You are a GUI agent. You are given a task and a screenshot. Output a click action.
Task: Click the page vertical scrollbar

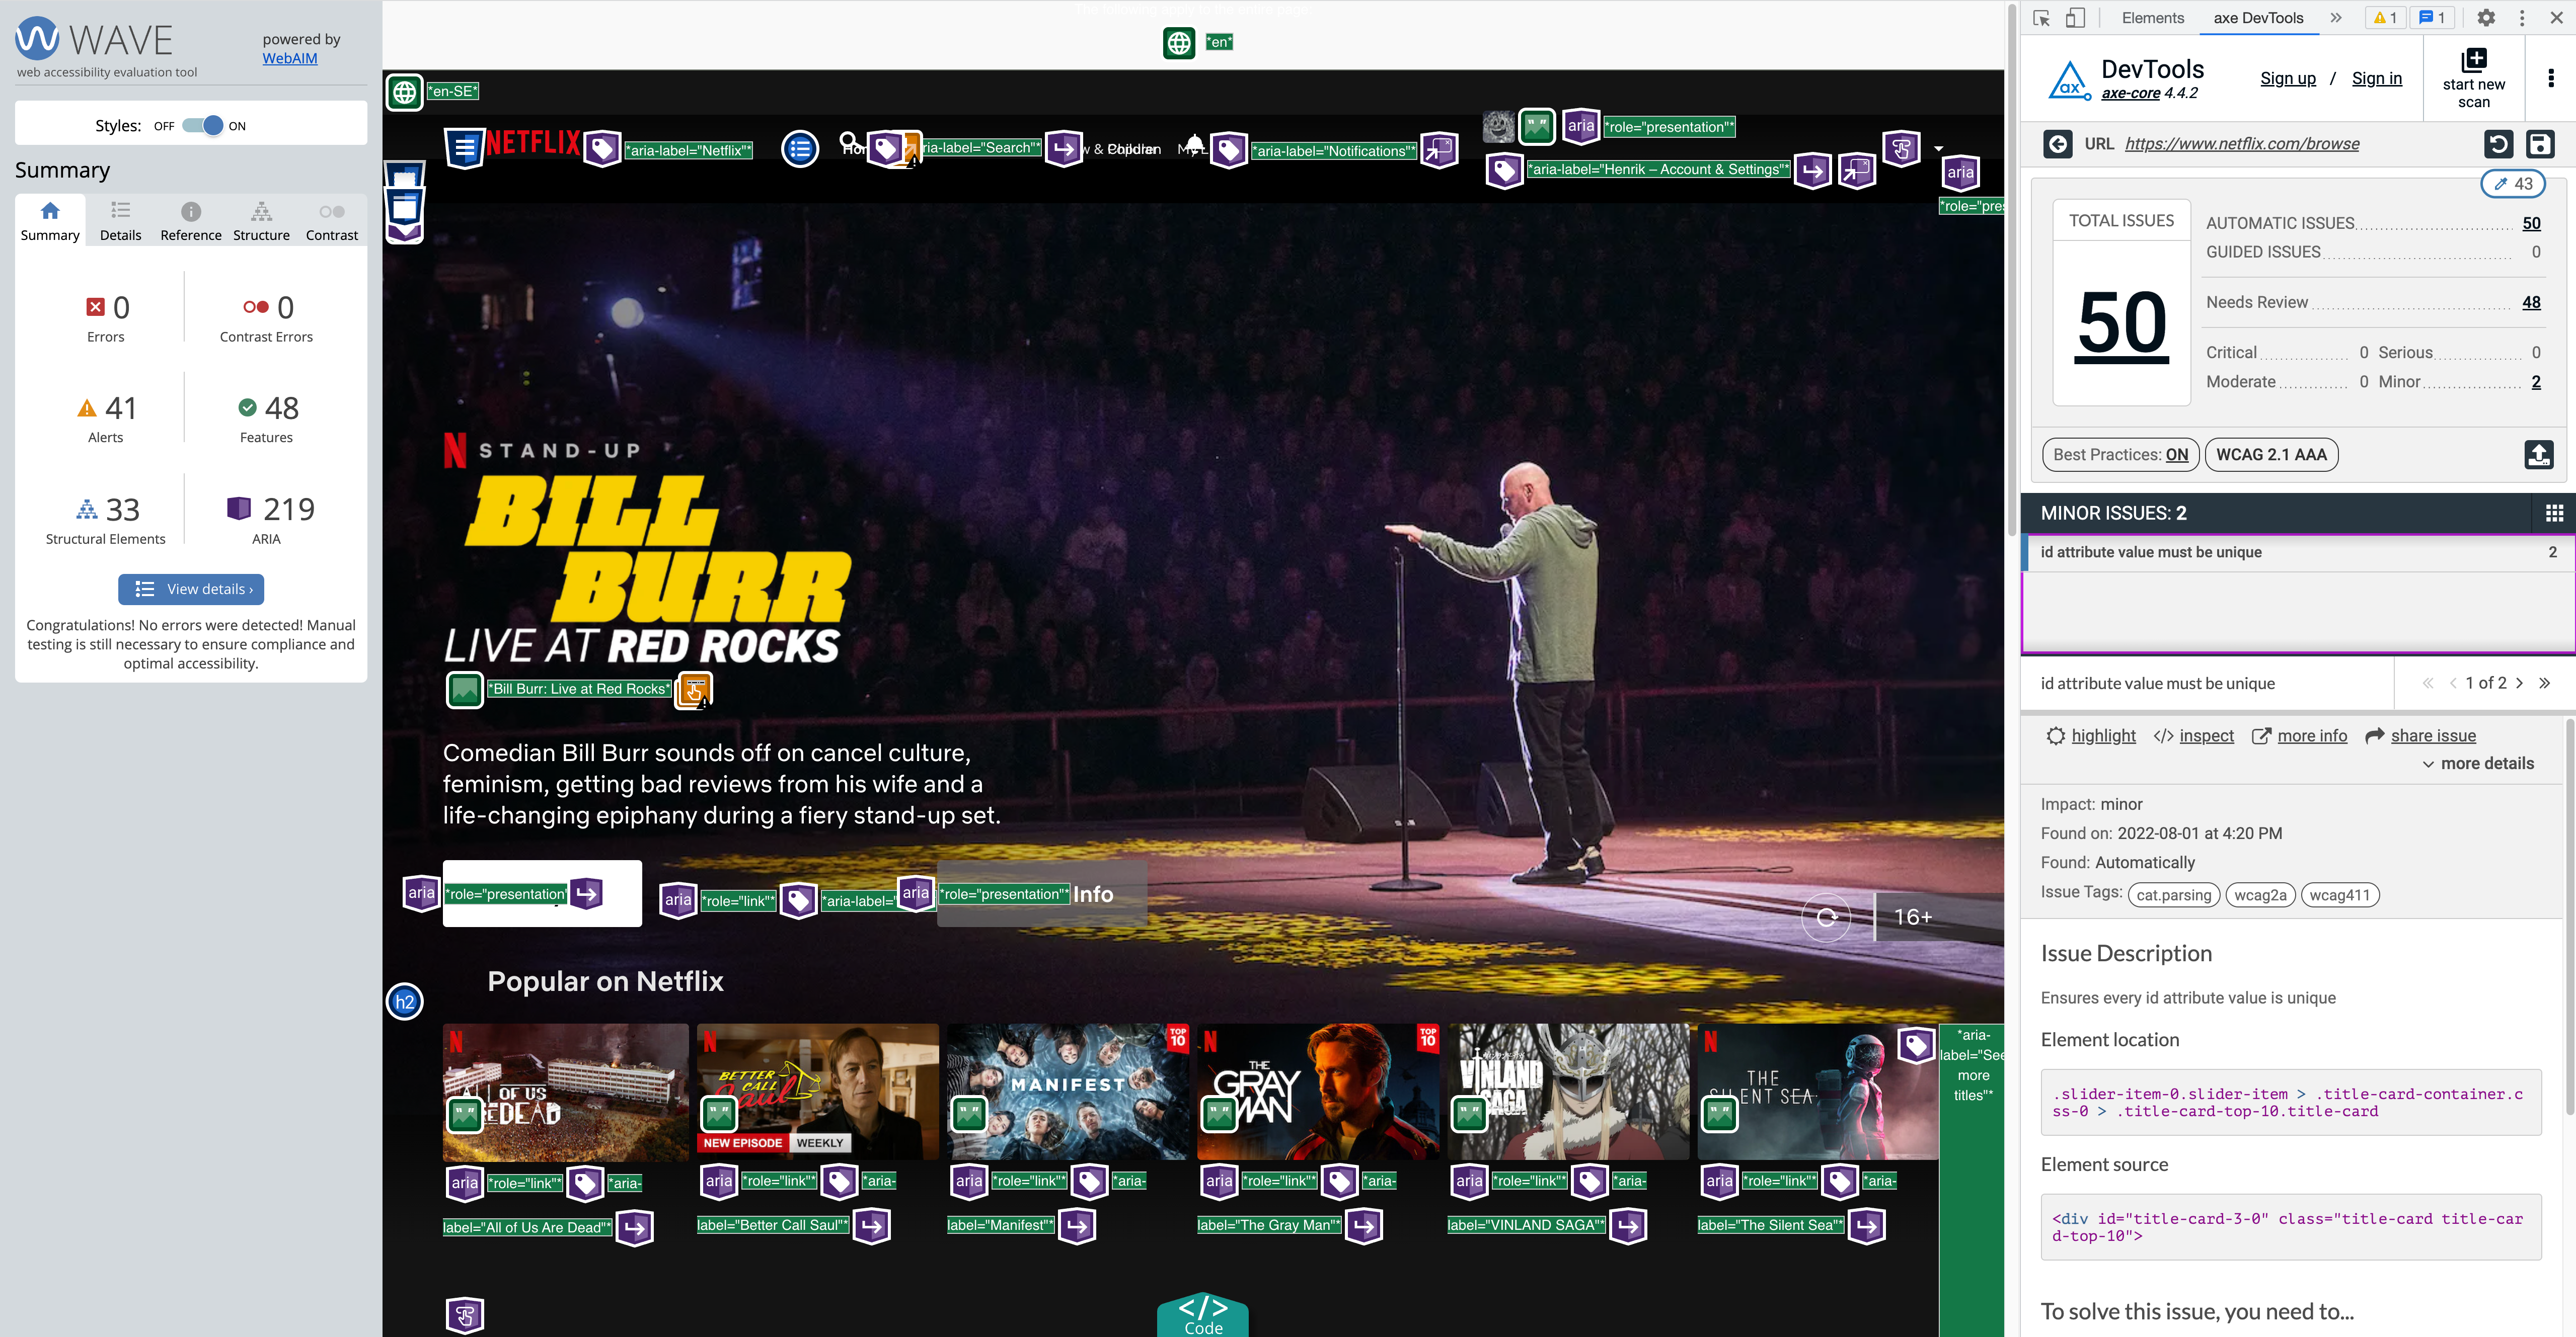click(2011, 270)
